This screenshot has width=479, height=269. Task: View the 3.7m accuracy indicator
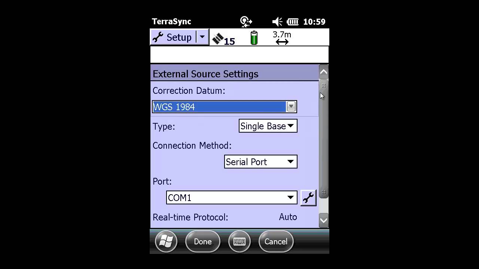click(x=282, y=38)
